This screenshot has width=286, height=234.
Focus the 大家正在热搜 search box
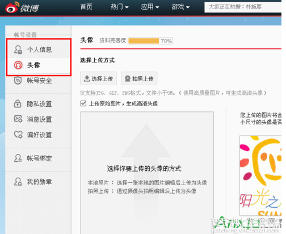[x=243, y=7]
